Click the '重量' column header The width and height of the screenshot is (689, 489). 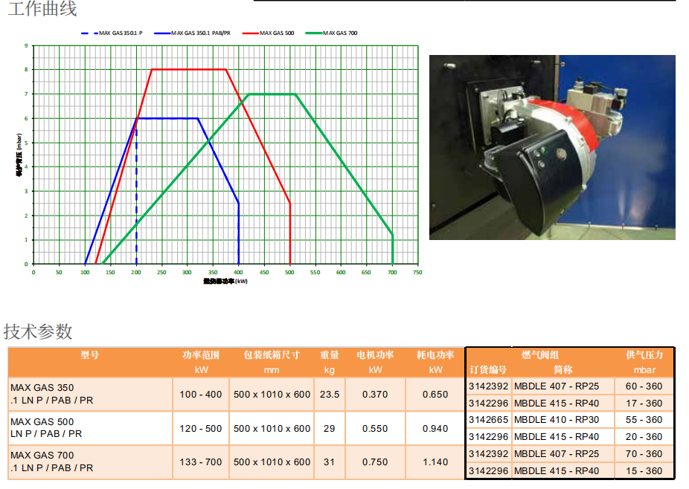coord(330,355)
